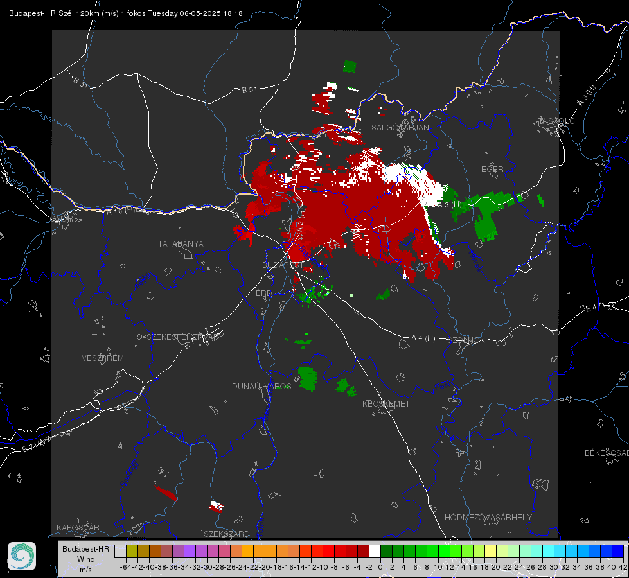Select the dark blue swatch before 42
This screenshot has width=629, height=578.
coord(618,552)
